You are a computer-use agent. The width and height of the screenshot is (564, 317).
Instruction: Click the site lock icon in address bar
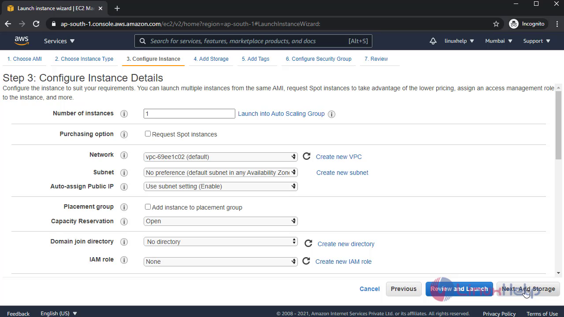tap(54, 24)
